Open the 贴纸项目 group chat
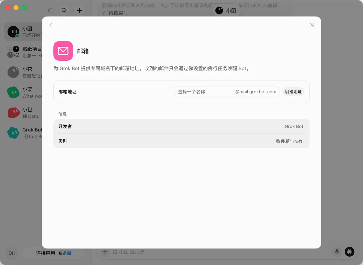The height and width of the screenshot is (265, 363). tap(23, 52)
